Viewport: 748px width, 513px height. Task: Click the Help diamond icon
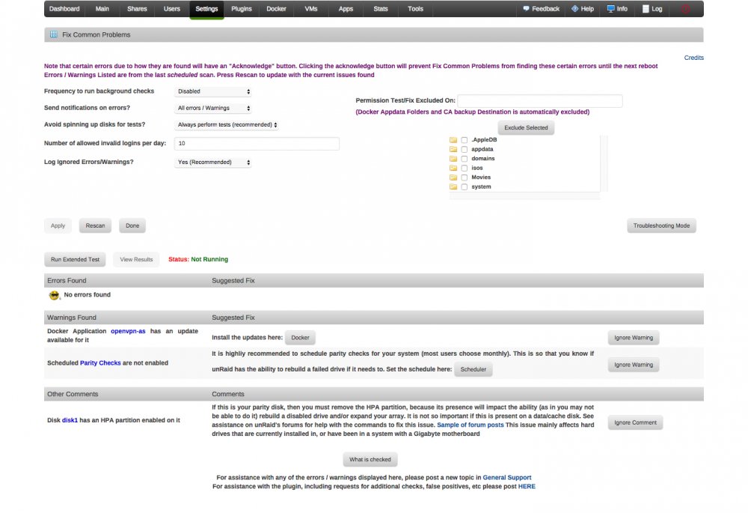[x=574, y=8]
